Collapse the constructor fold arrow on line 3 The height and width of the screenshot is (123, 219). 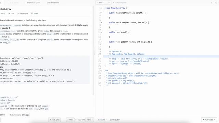coord(102,13)
